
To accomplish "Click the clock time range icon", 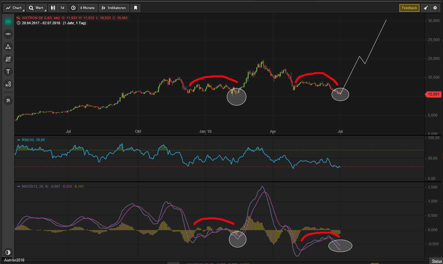I will (73, 8).
